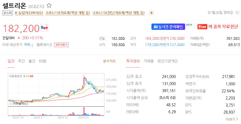Click the BPS value 28,937
241x124 pixels.
pyautogui.click(x=229, y=112)
